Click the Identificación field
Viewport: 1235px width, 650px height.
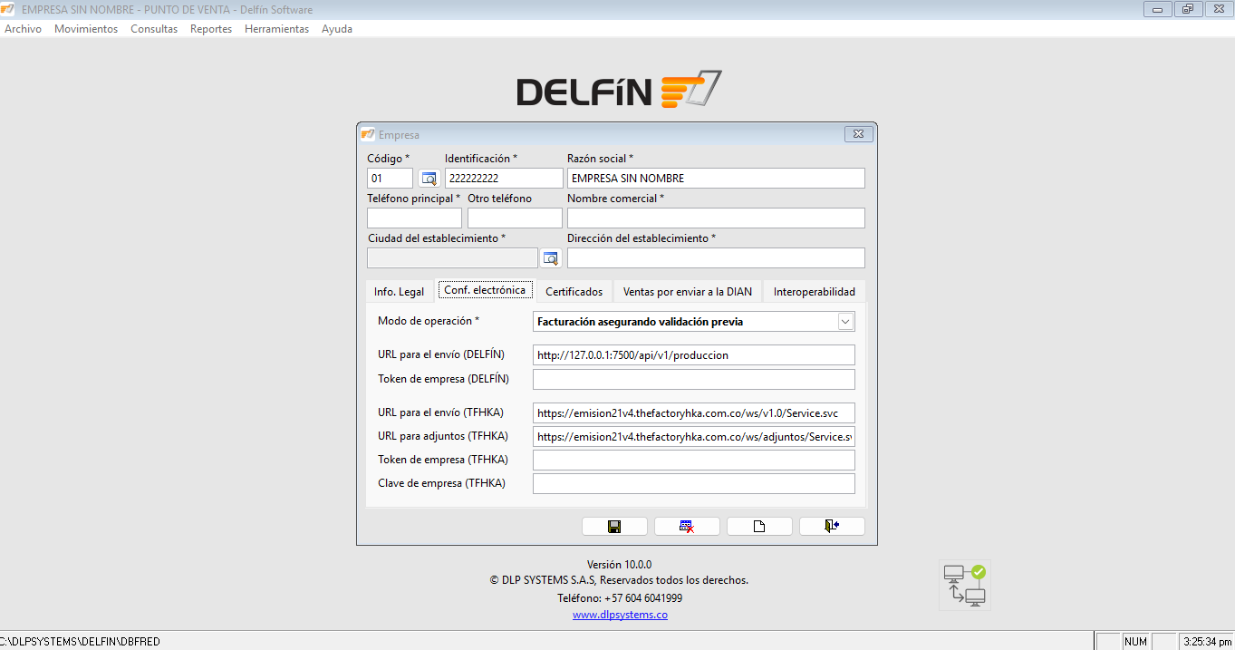[504, 179]
